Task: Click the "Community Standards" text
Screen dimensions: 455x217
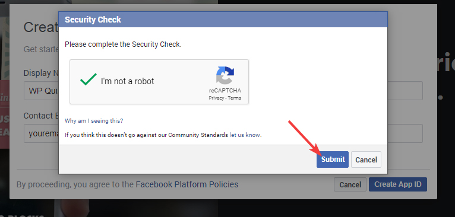Action: click(x=198, y=135)
